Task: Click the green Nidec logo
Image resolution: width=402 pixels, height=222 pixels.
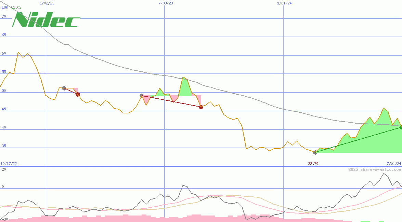Action: [x=46, y=20]
